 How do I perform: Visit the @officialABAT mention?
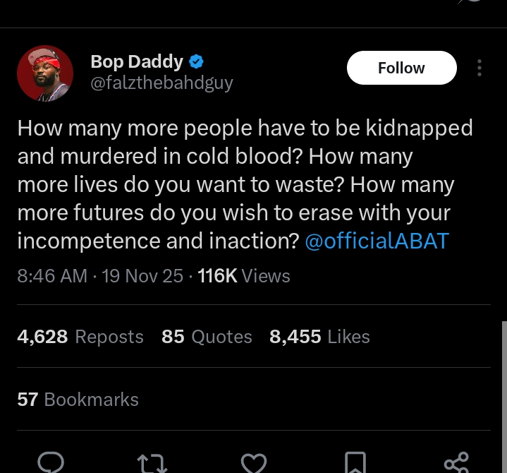tap(377, 241)
